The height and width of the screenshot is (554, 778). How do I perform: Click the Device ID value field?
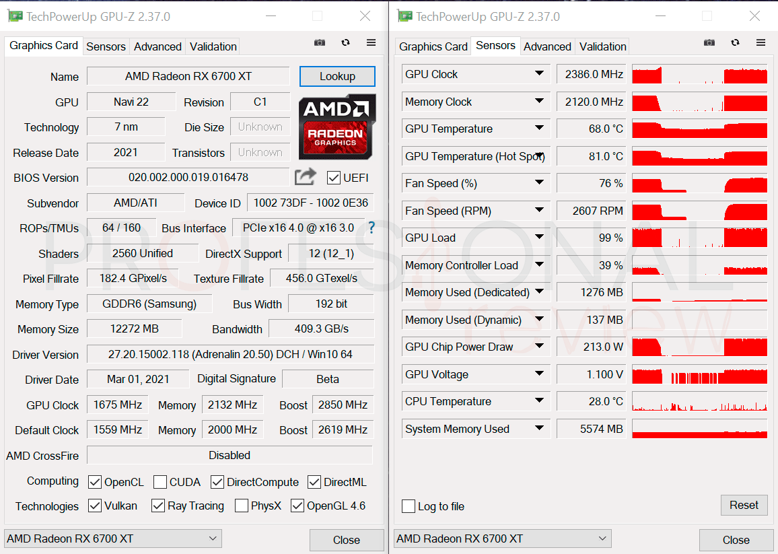[311, 203]
